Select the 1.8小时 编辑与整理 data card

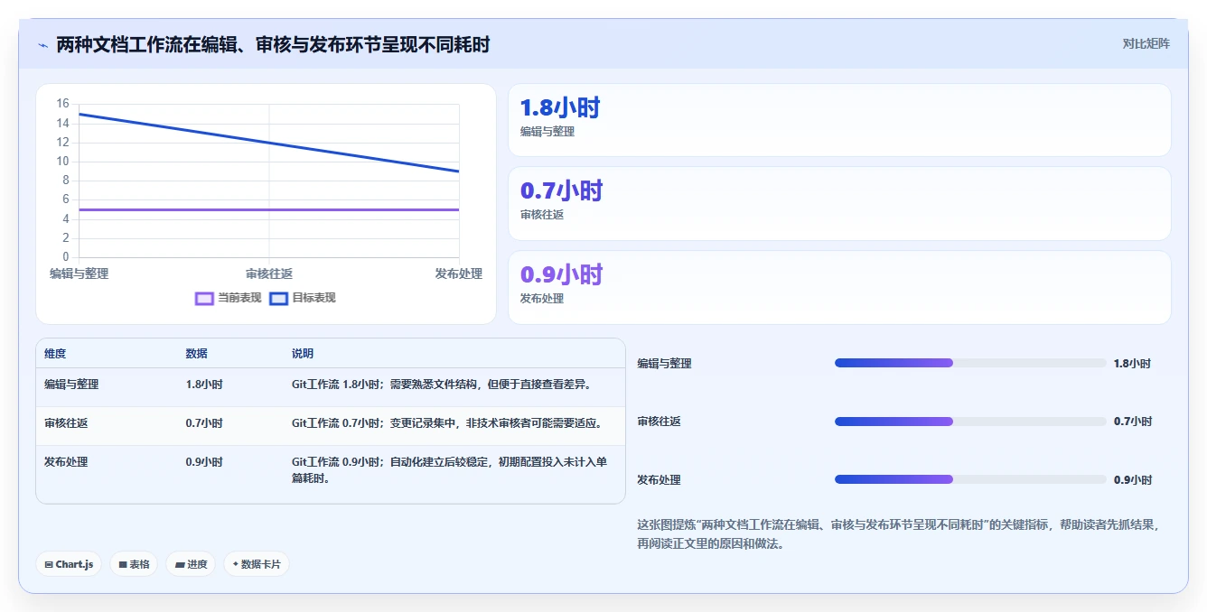(839, 120)
